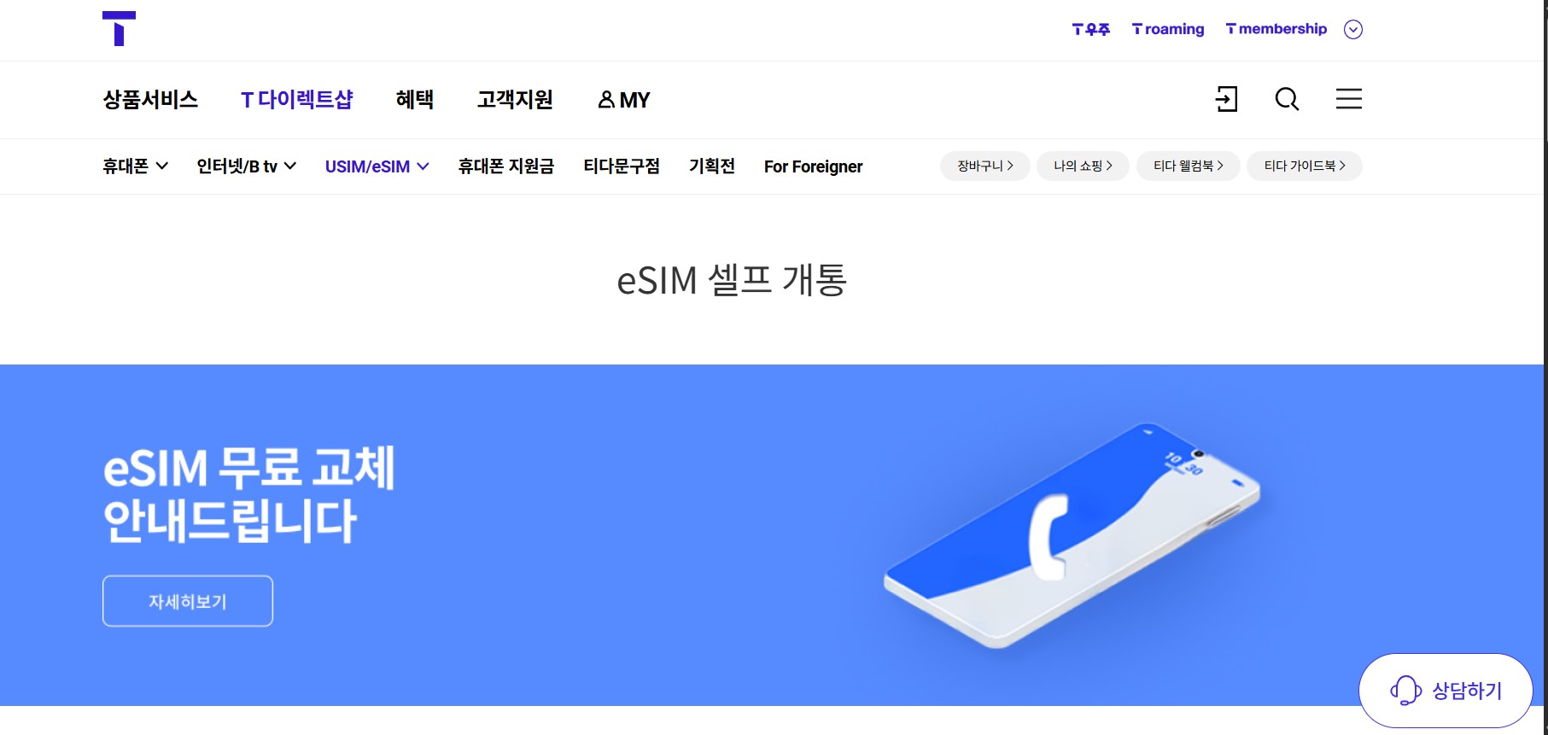
Task: Open the hamburger menu icon
Action: [1348, 99]
